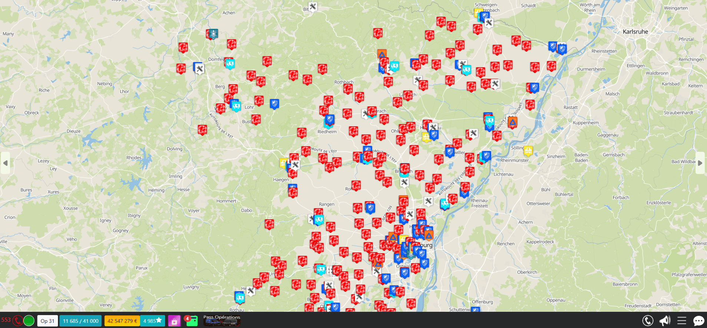This screenshot has height=328, width=707.
Task: Expand the right side panel arrow
Action: (700, 163)
